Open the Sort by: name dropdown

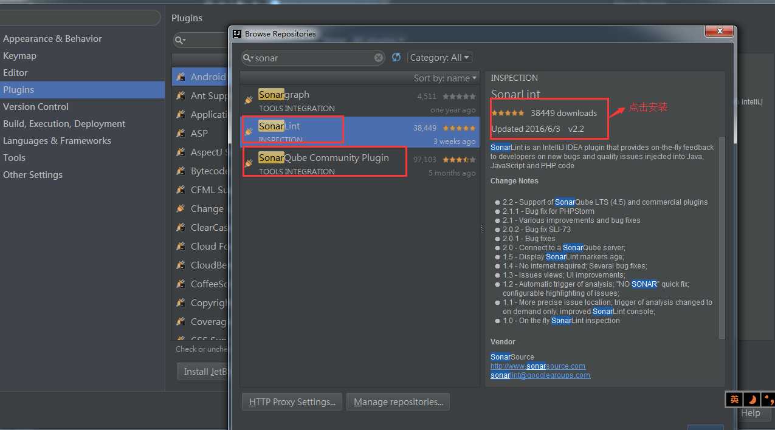(x=445, y=78)
